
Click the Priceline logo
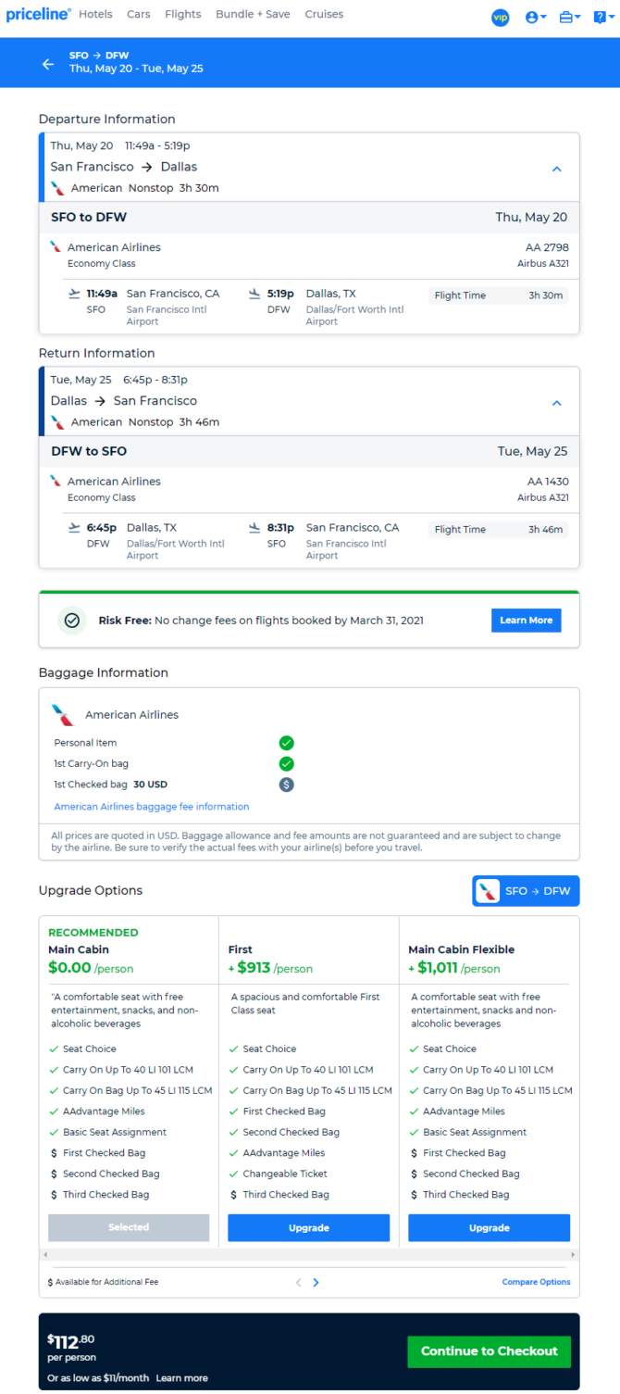pyautogui.click(x=38, y=15)
